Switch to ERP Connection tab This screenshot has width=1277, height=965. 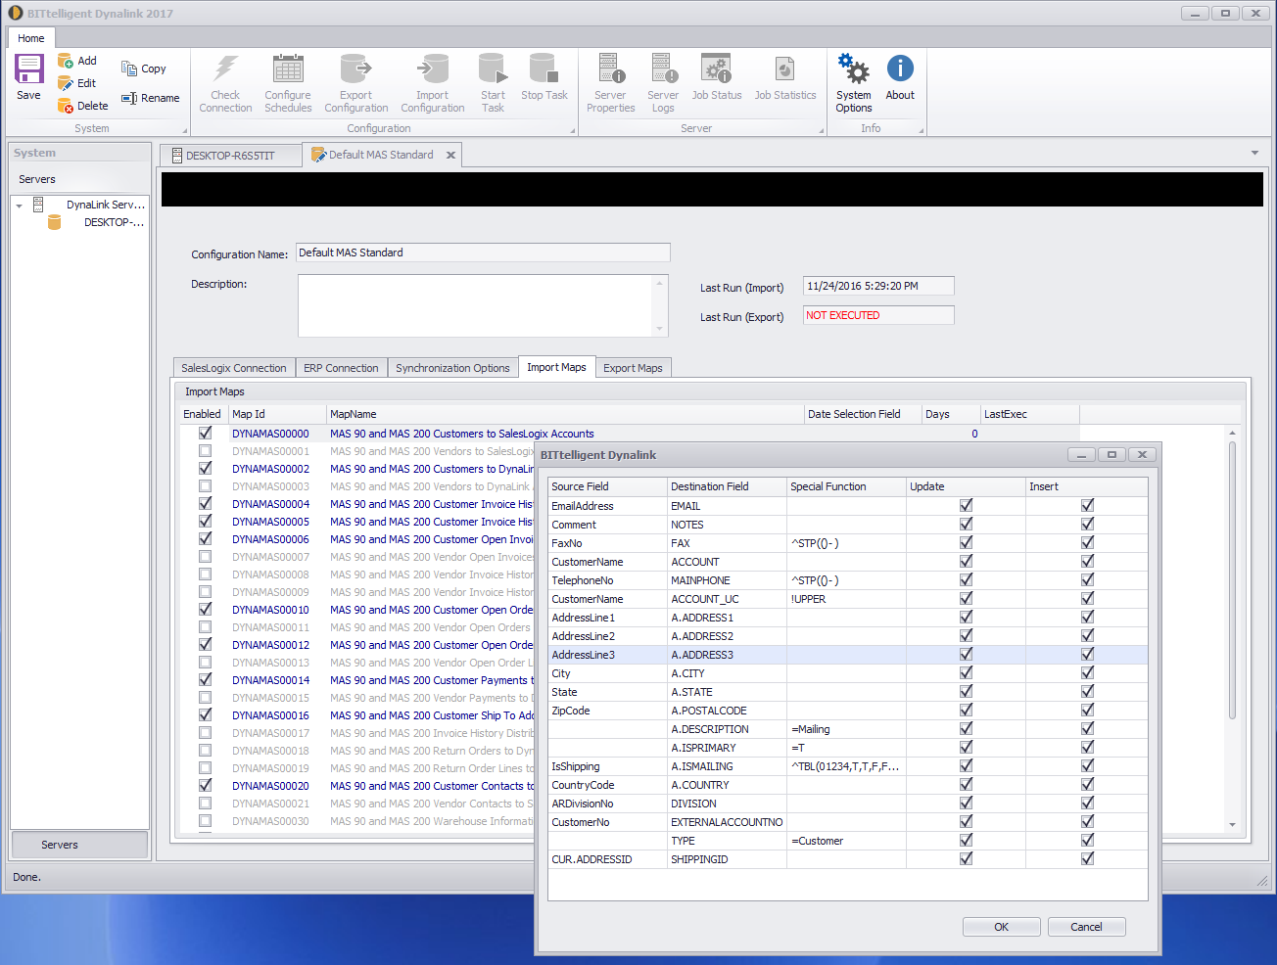(x=341, y=368)
